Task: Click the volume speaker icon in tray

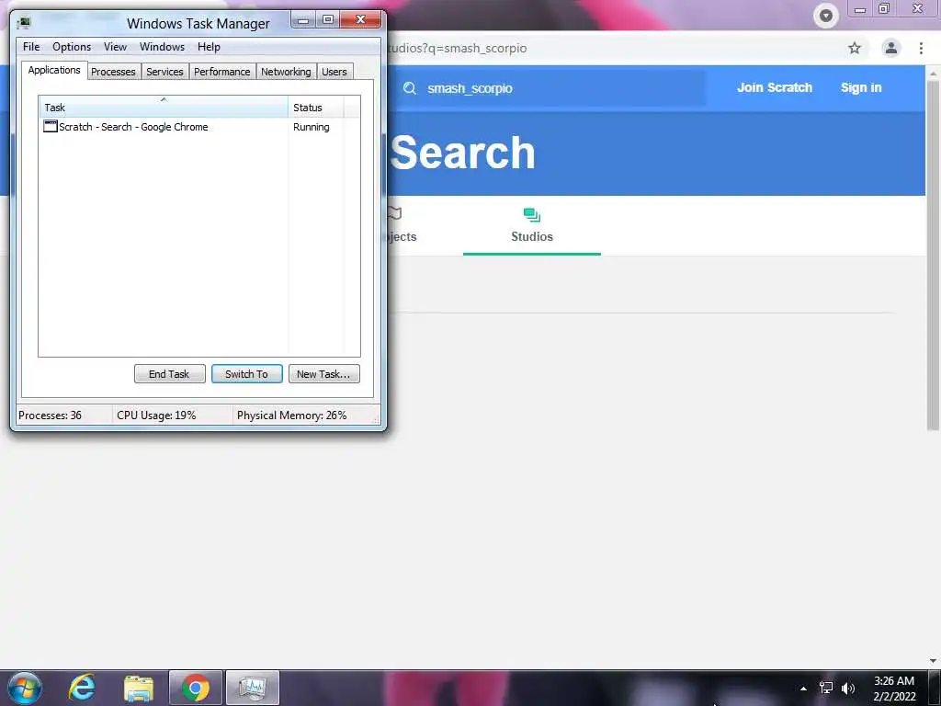Action: [x=848, y=689]
